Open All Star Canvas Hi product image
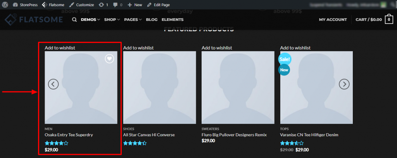Screen dimensions: 397x158 [159, 88]
